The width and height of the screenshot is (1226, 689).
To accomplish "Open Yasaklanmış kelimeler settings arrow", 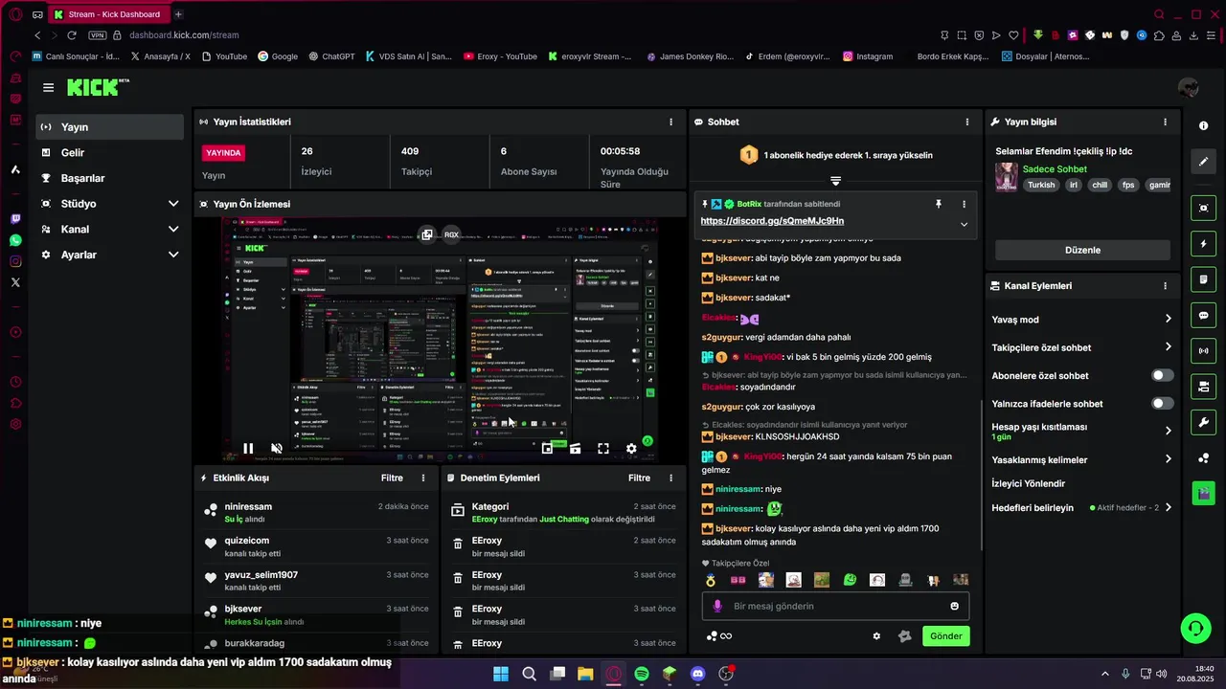I will click(x=1168, y=459).
